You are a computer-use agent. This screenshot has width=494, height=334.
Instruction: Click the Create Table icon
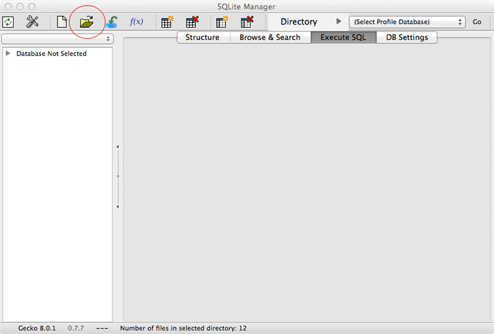pyautogui.click(x=167, y=22)
